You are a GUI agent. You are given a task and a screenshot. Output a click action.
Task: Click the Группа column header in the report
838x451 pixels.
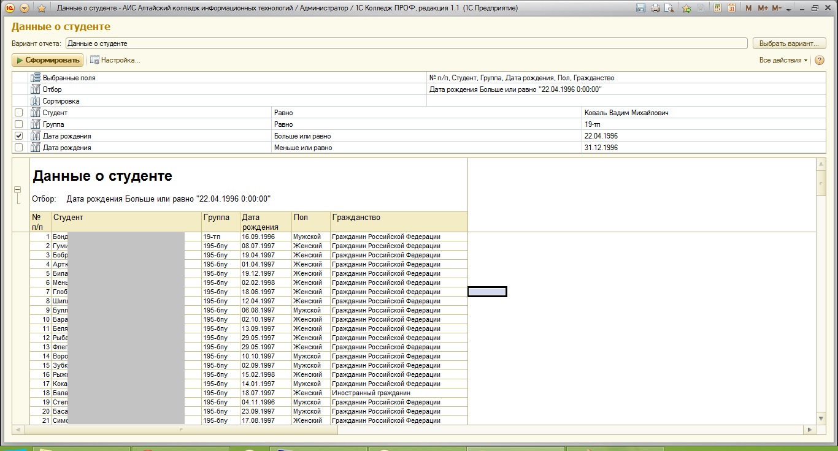click(x=221, y=222)
